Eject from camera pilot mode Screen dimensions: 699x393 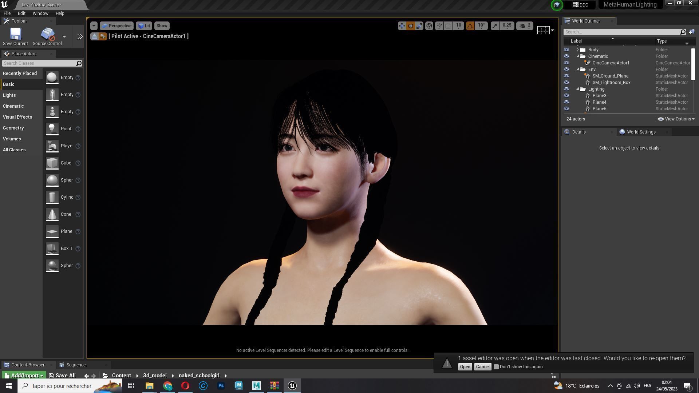[94, 36]
